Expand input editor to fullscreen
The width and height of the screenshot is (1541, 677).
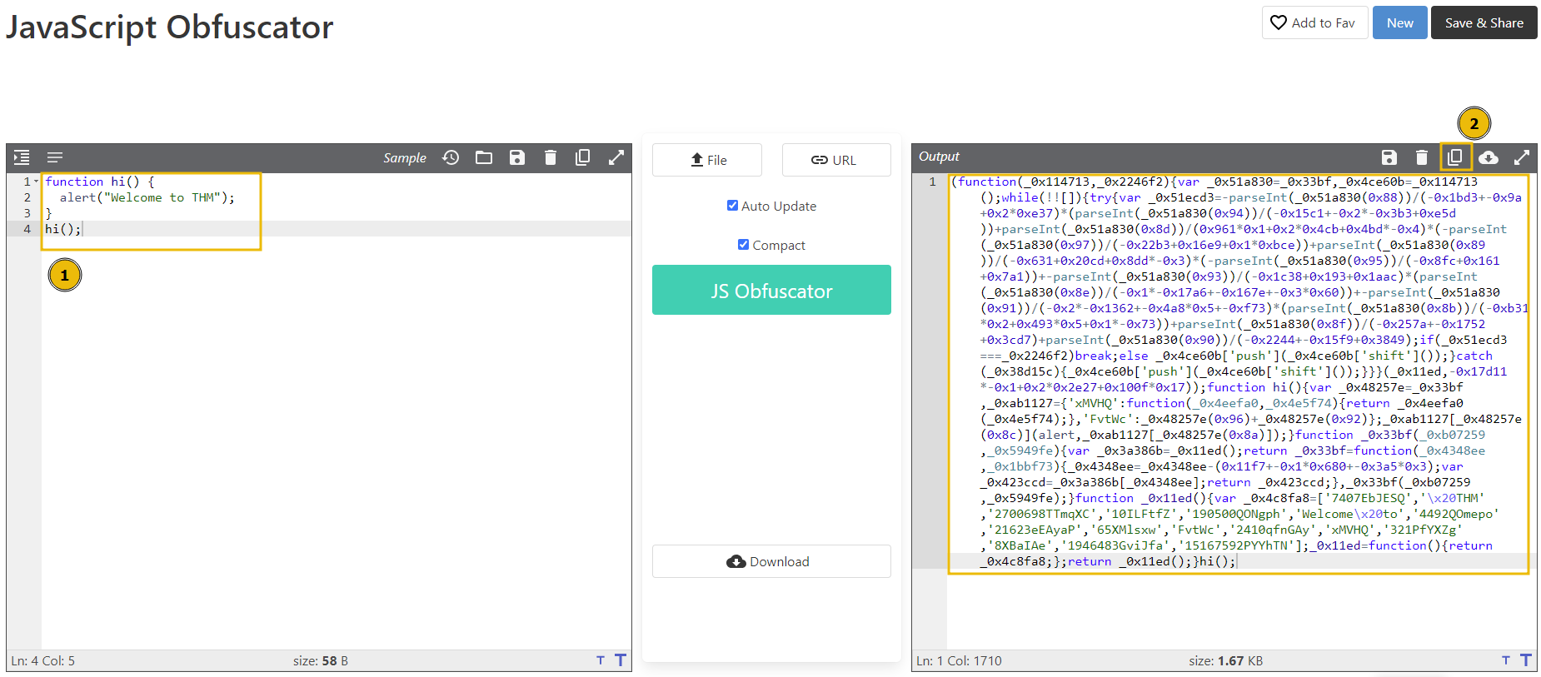[x=616, y=157]
